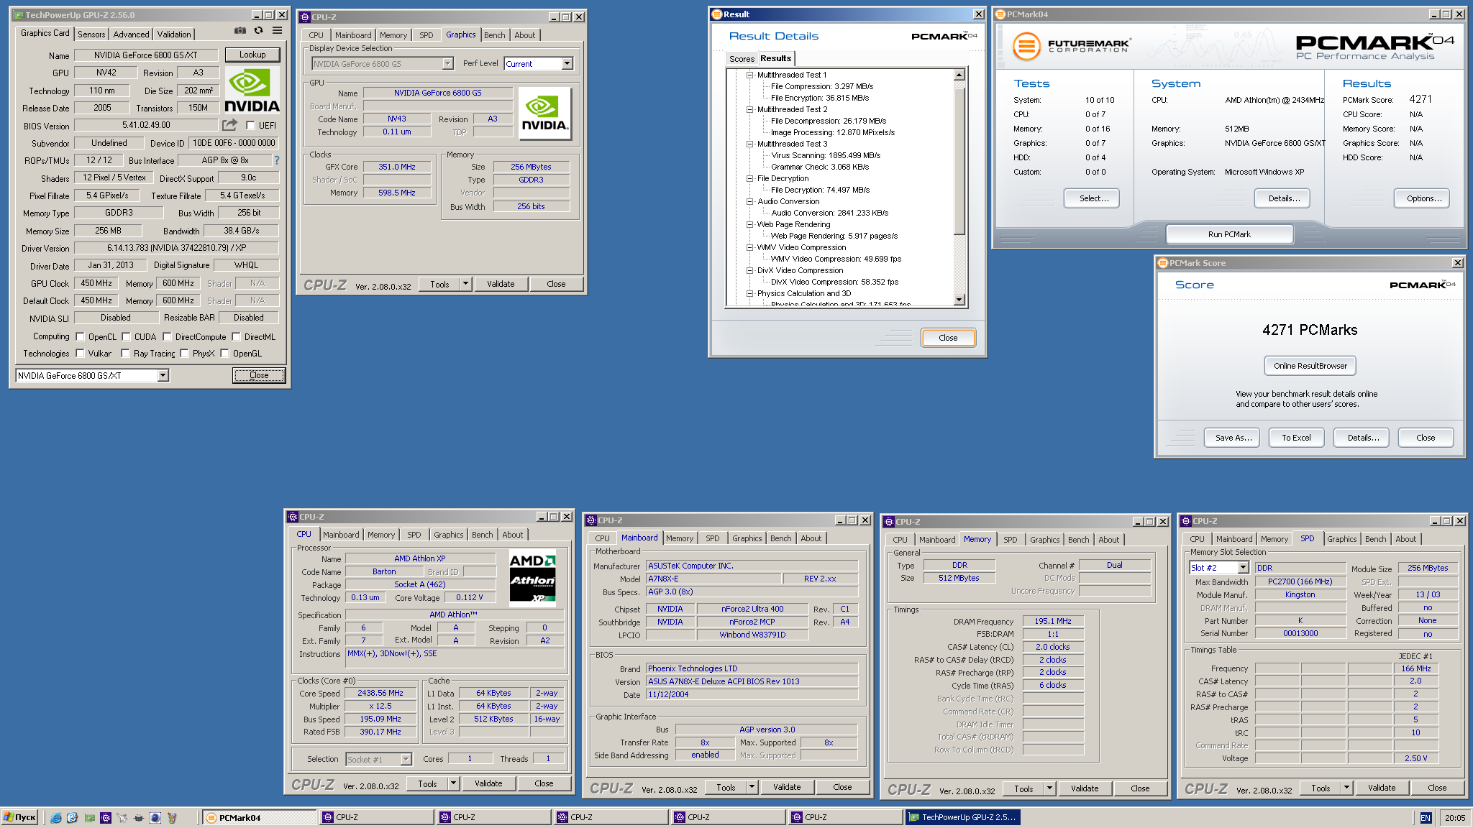This screenshot has width=1473, height=828.
Task: Click the Run PCMark button
Action: coord(1229,234)
